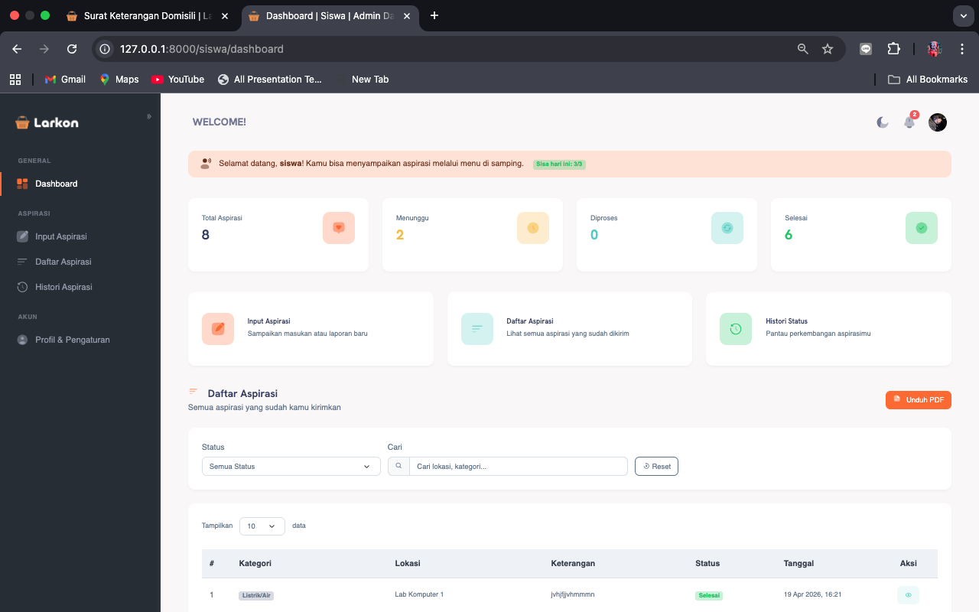Go back in browser history
The image size is (979, 612).
coord(17,49)
